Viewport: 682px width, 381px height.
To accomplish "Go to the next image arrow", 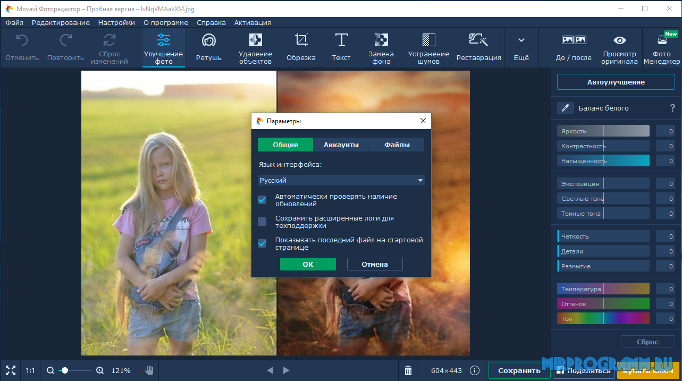I will point(286,370).
